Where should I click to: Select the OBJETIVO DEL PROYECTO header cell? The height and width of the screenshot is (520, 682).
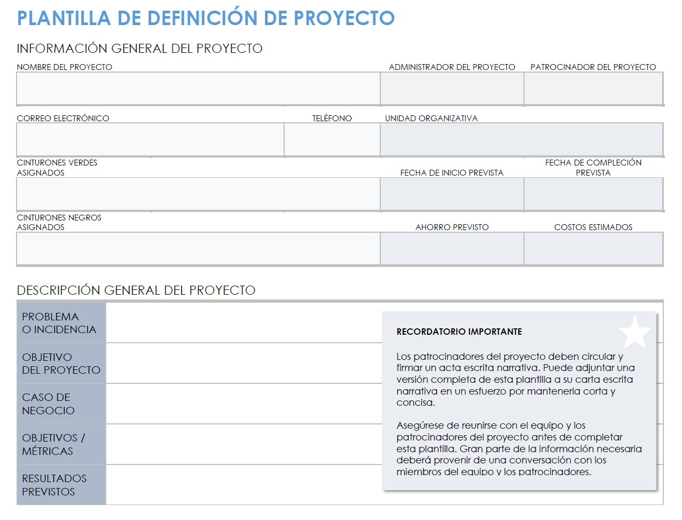tap(61, 363)
